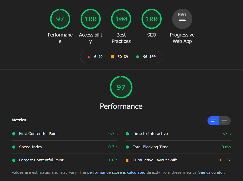
Task: Click the Progressive Web App badge
Action: coord(182,19)
